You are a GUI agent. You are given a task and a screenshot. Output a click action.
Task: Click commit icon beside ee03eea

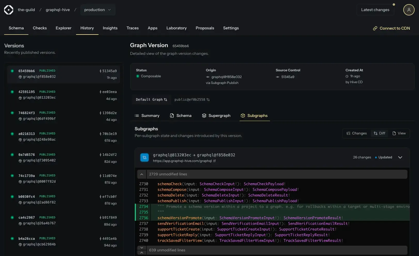click(101, 92)
